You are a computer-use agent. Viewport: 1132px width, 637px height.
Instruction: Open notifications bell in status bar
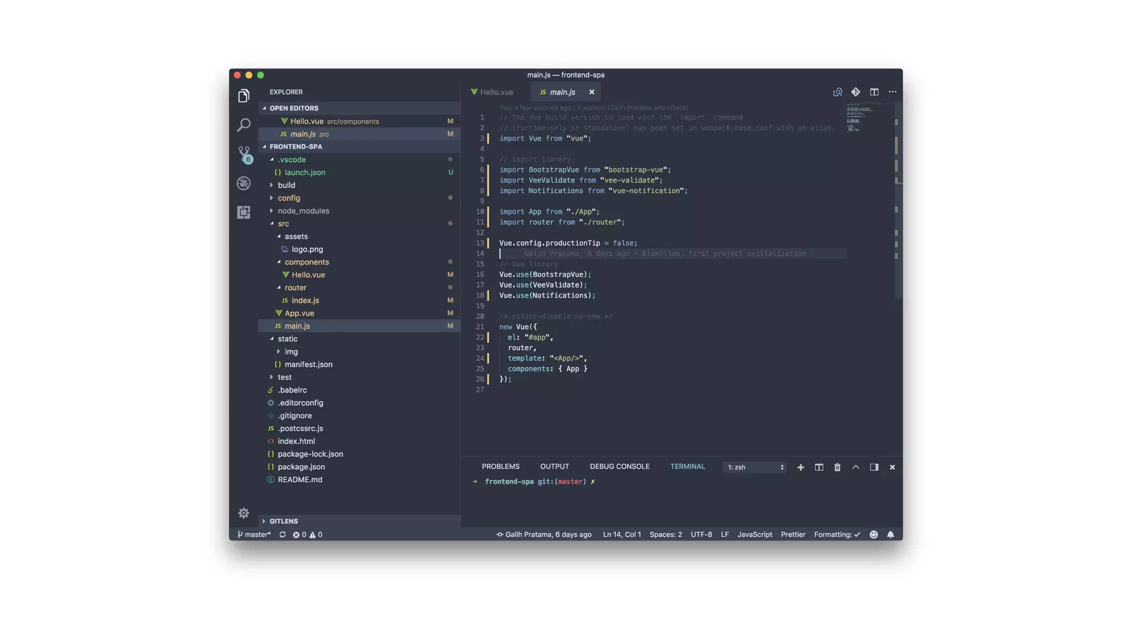click(890, 535)
